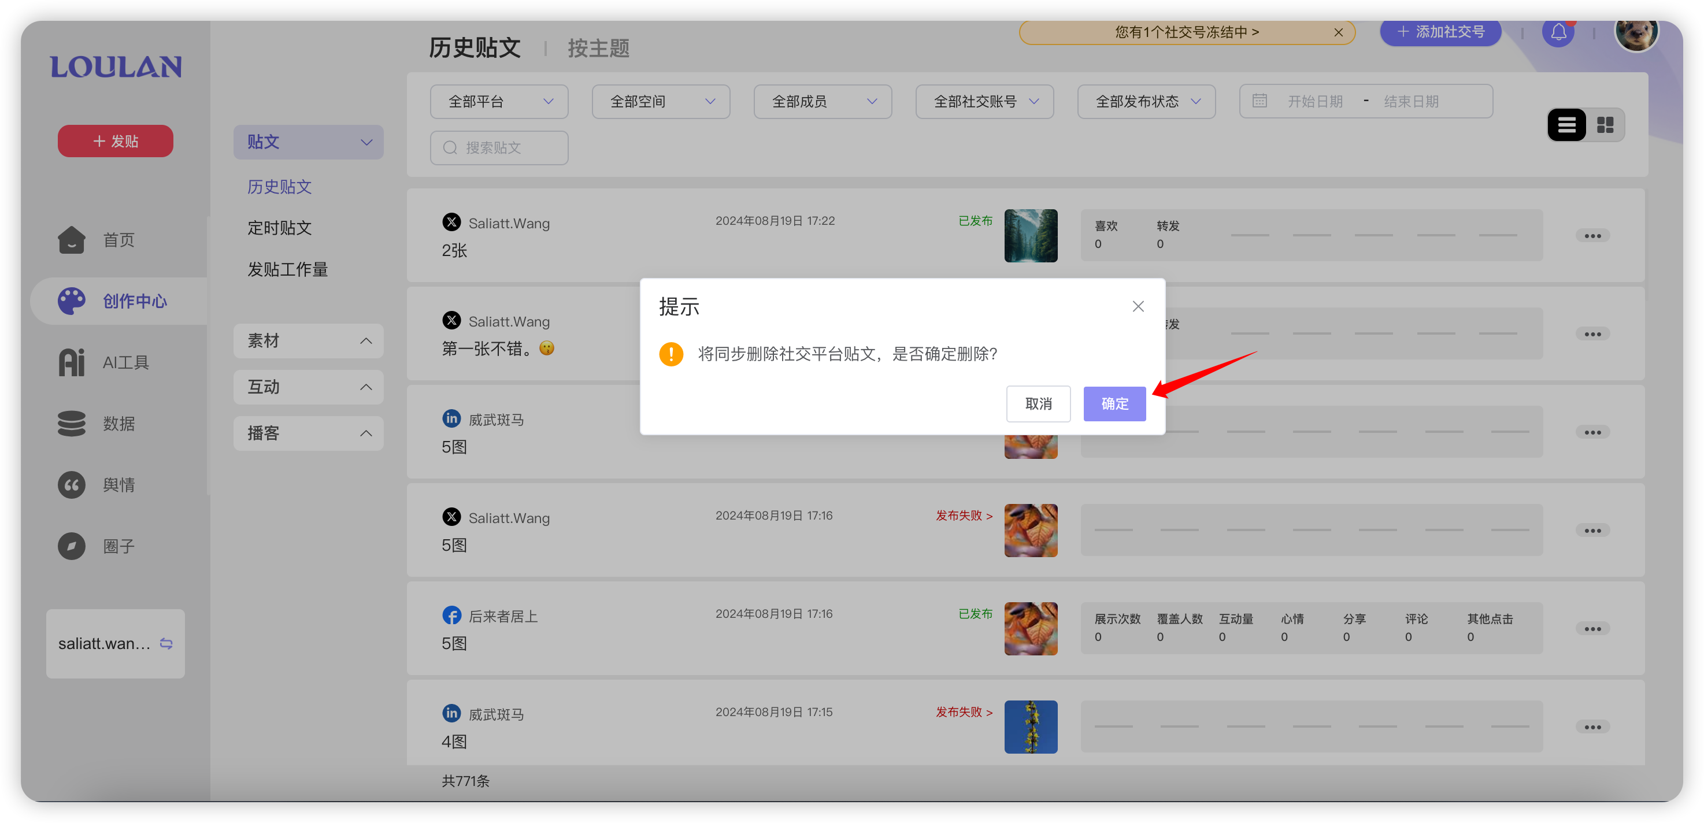This screenshot has height=823, width=1704.
Task: Switch account via saliatt.wan swap icon
Action: [x=166, y=644]
